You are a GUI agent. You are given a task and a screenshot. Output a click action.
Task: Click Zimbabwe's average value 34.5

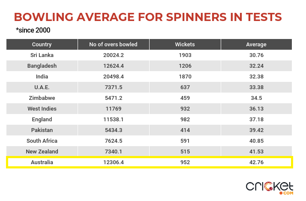[x=256, y=98]
